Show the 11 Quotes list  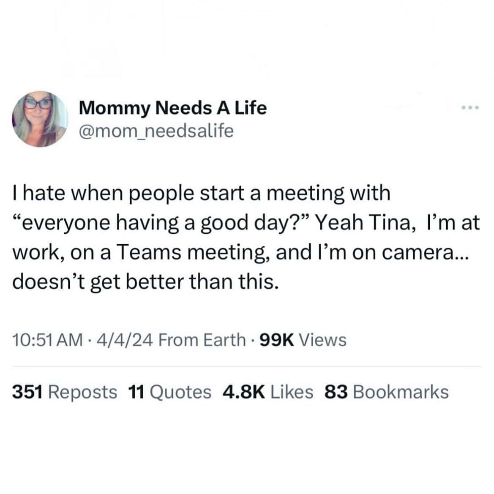click(169, 392)
